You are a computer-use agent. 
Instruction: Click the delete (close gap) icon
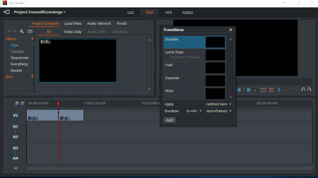[271, 90]
